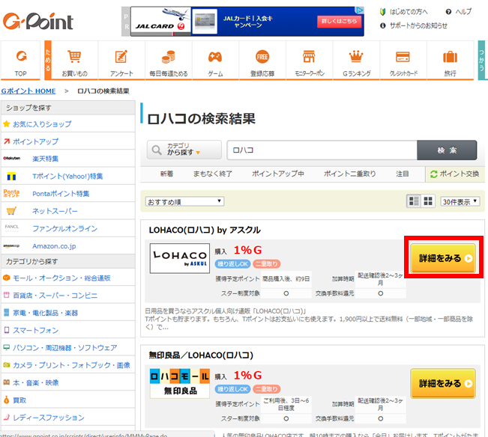
Task: Select the まもなく終了 filter tab
Action: tap(213, 174)
